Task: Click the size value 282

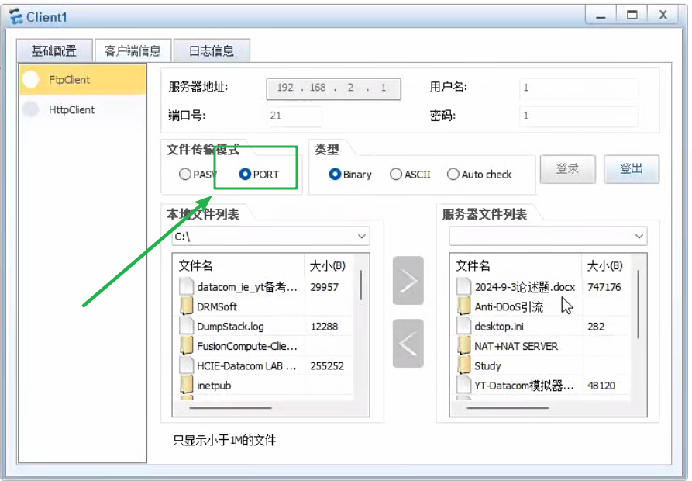Action: tap(596, 327)
